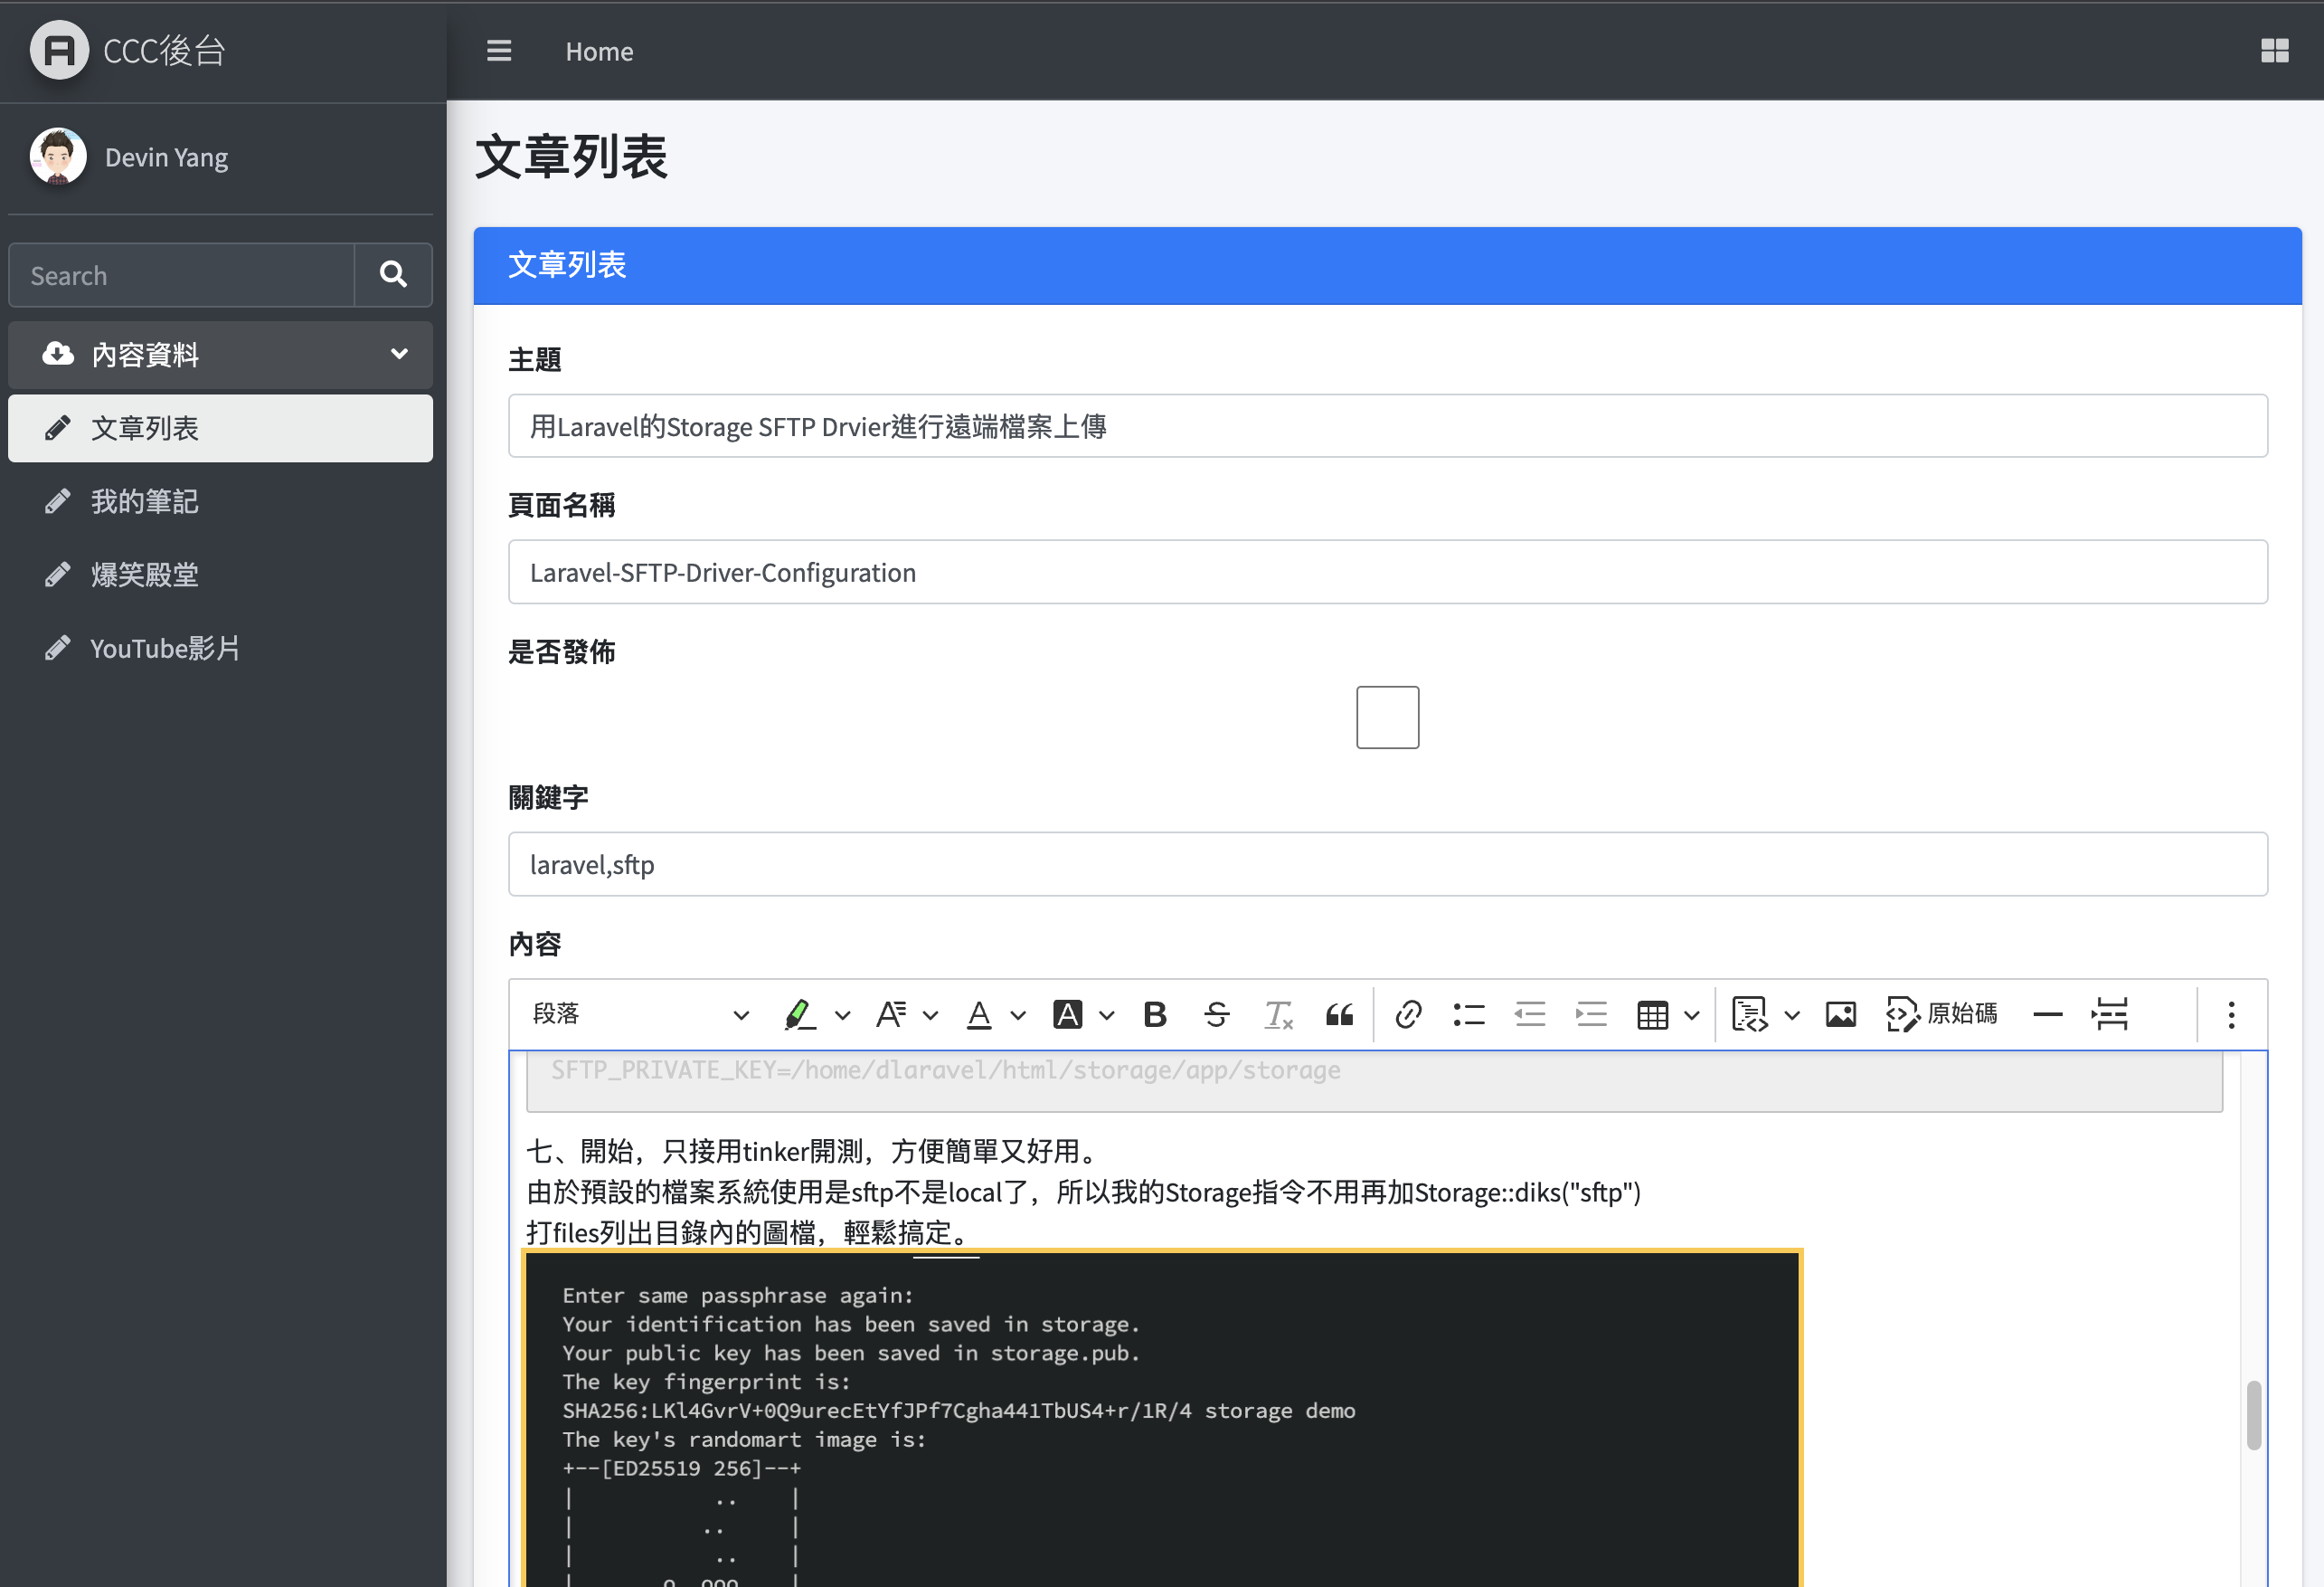This screenshot has height=1587, width=2324.
Task: Click the SFTP_PRIVATE_KEY code block line
Action: point(945,1070)
